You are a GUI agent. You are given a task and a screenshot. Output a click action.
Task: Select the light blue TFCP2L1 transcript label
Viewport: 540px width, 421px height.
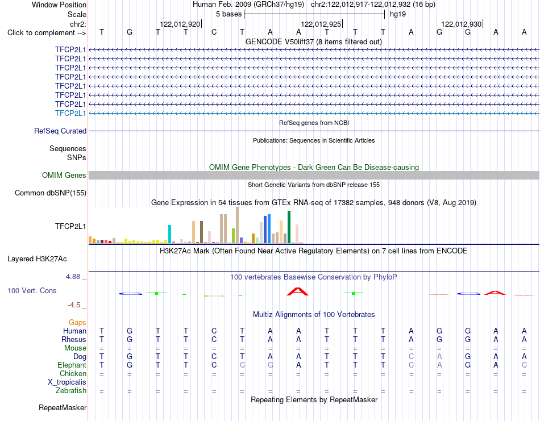(70, 113)
